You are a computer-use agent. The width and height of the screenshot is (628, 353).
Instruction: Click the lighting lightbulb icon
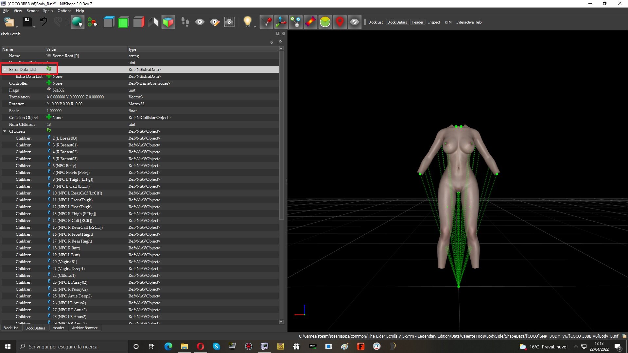(x=247, y=22)
